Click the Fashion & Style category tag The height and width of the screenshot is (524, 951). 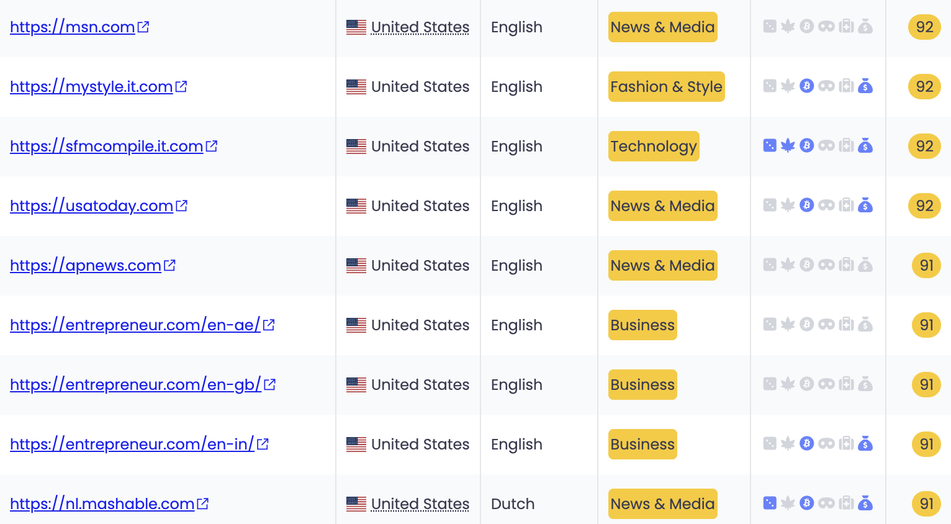tap(666, 86)
